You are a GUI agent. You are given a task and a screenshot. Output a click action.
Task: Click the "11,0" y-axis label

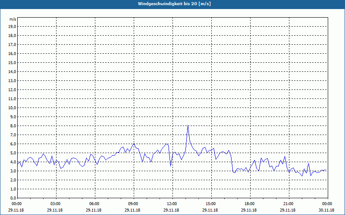(x=12, y=99)
